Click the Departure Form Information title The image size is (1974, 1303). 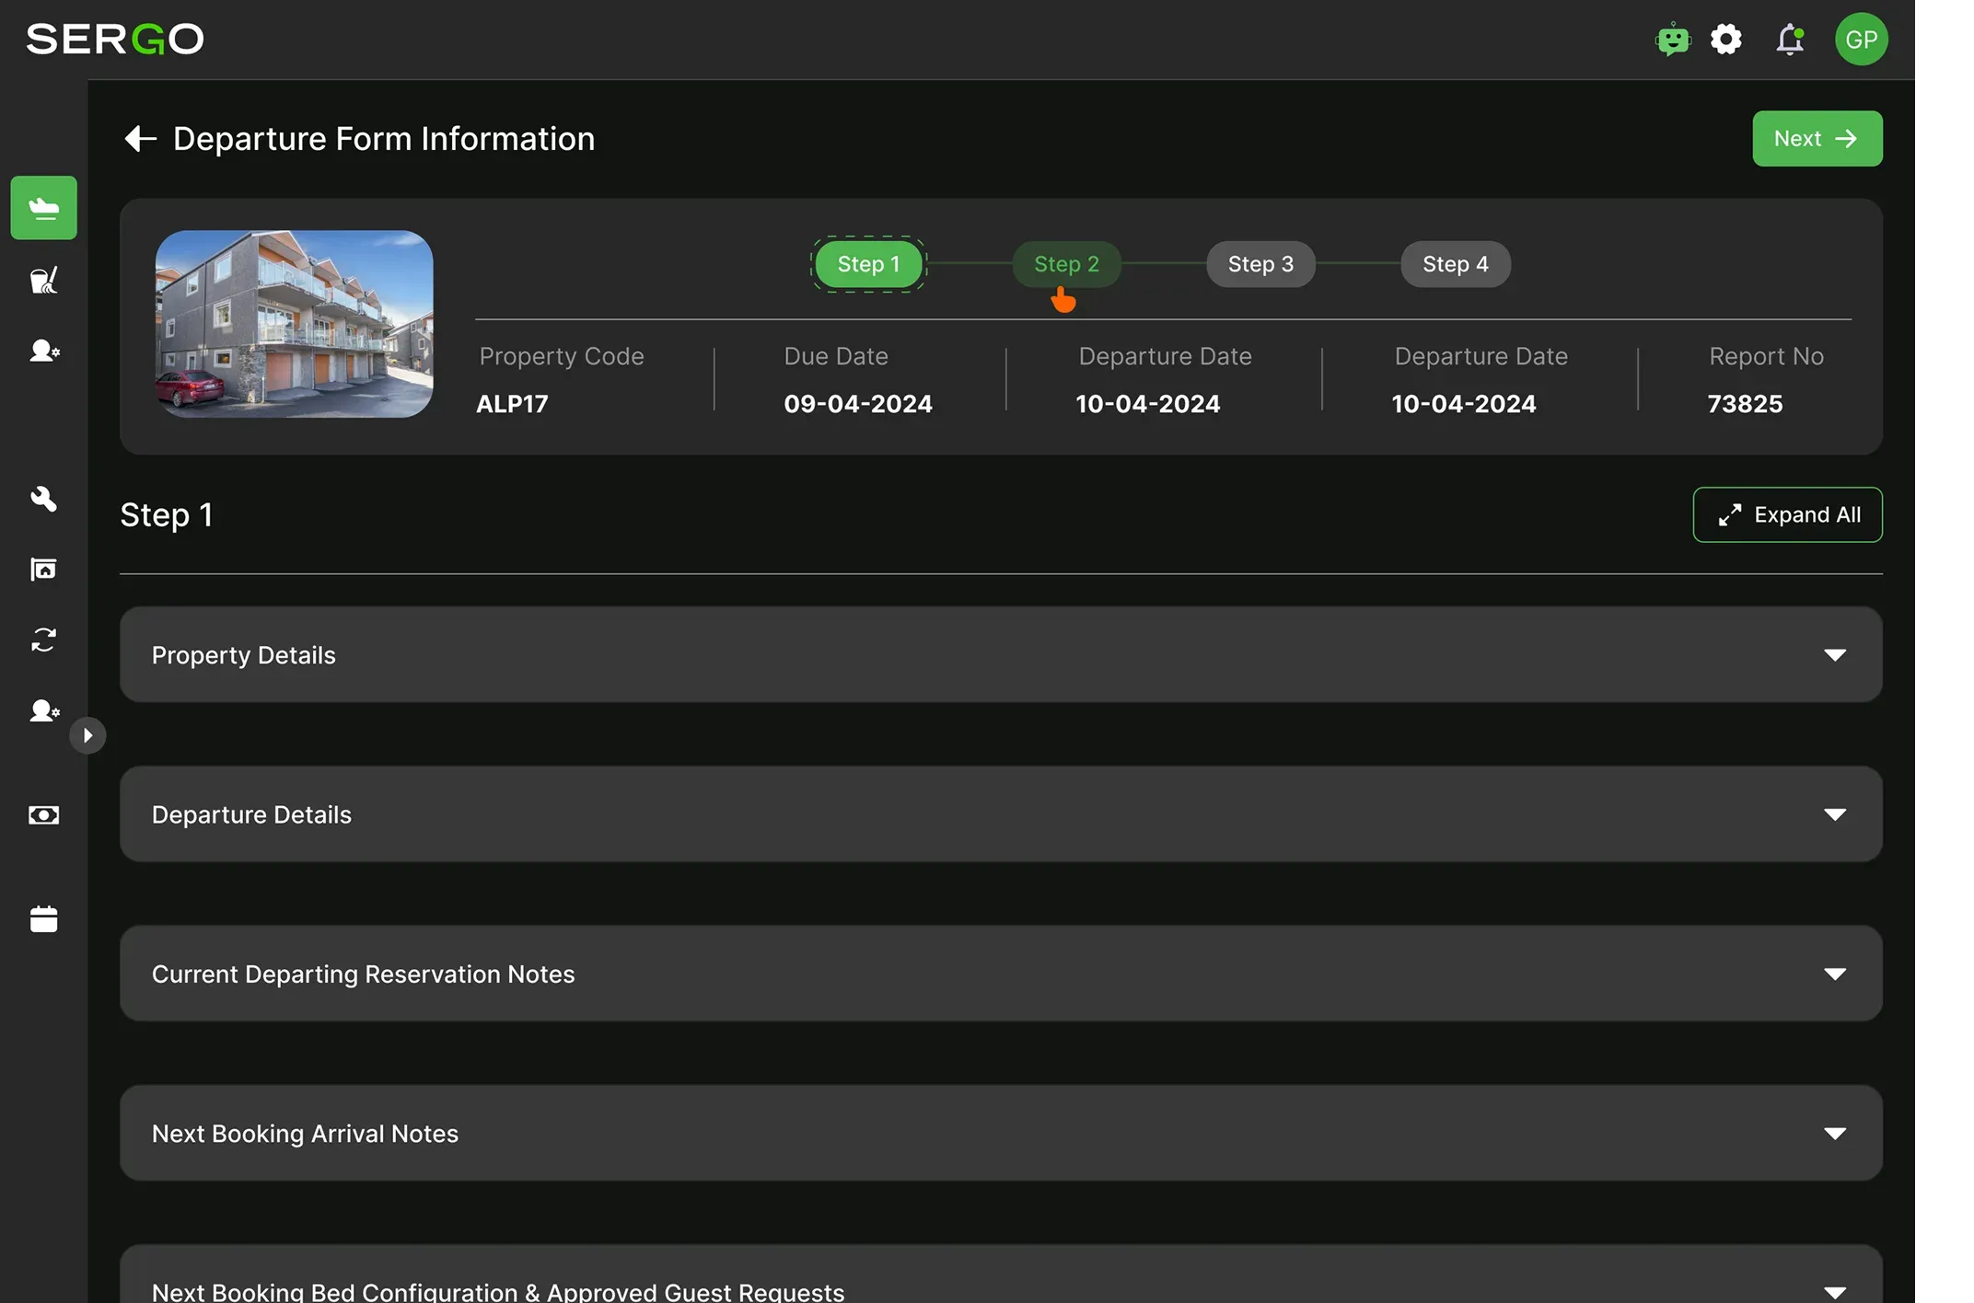pyautogui.click(x=384, y=139)
